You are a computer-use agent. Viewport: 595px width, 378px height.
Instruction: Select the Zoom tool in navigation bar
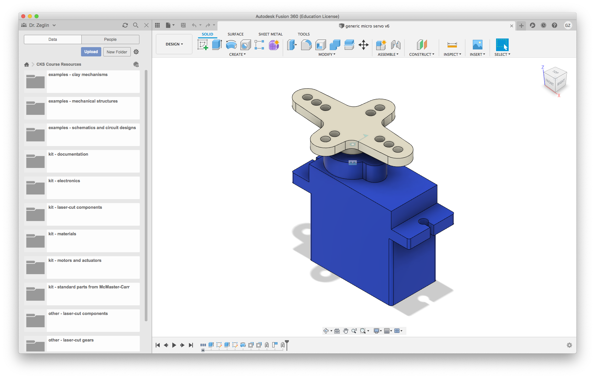point(354,331)
